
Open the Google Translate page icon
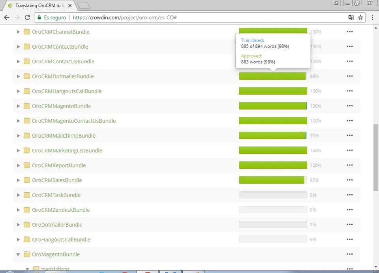(x=351, y=17)
